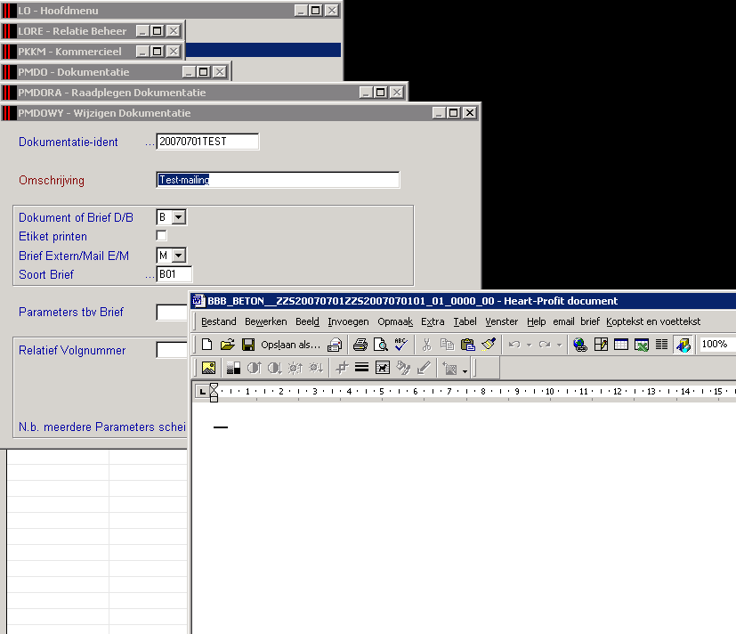
Task: Open the Venster menu
Action: click(501, 321)
